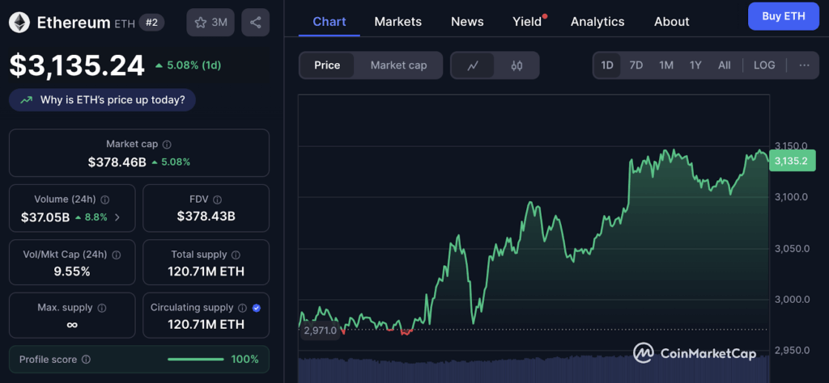Go to the Analytics tab
829x383 pixels.
597,22
